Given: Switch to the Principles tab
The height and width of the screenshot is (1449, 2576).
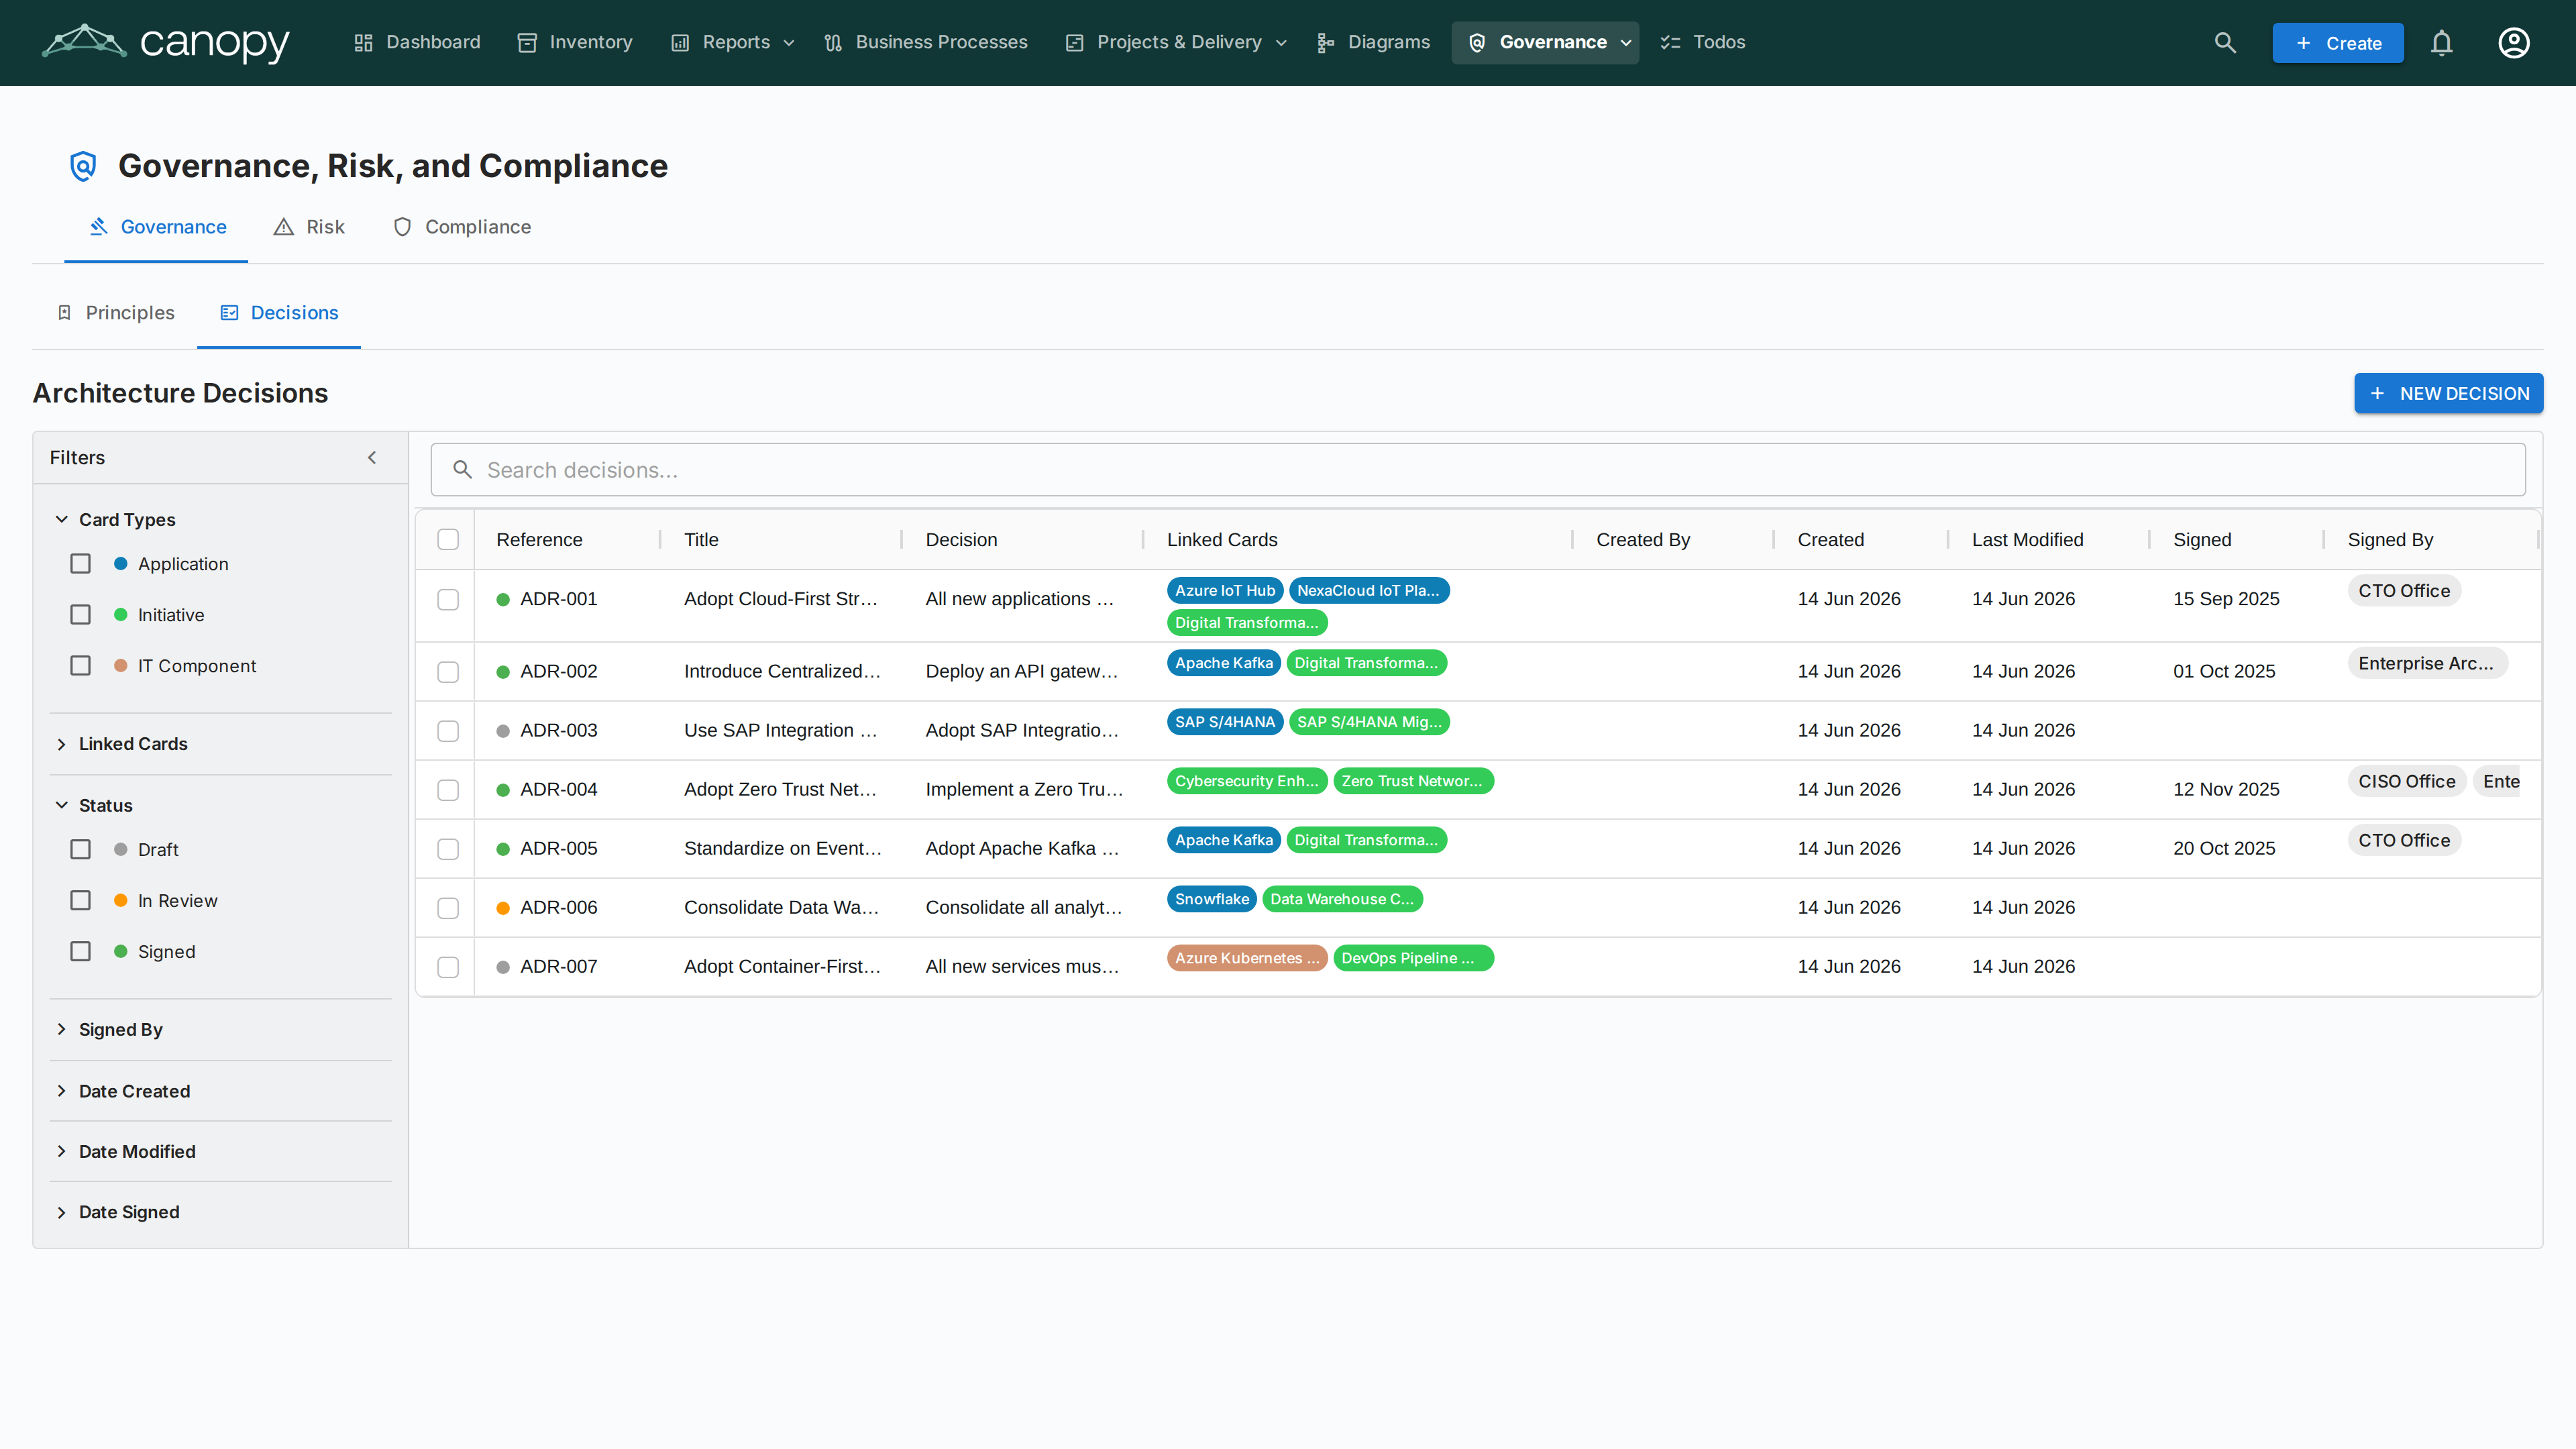Looking at the screenshot, I should click(x=115, y=313).
